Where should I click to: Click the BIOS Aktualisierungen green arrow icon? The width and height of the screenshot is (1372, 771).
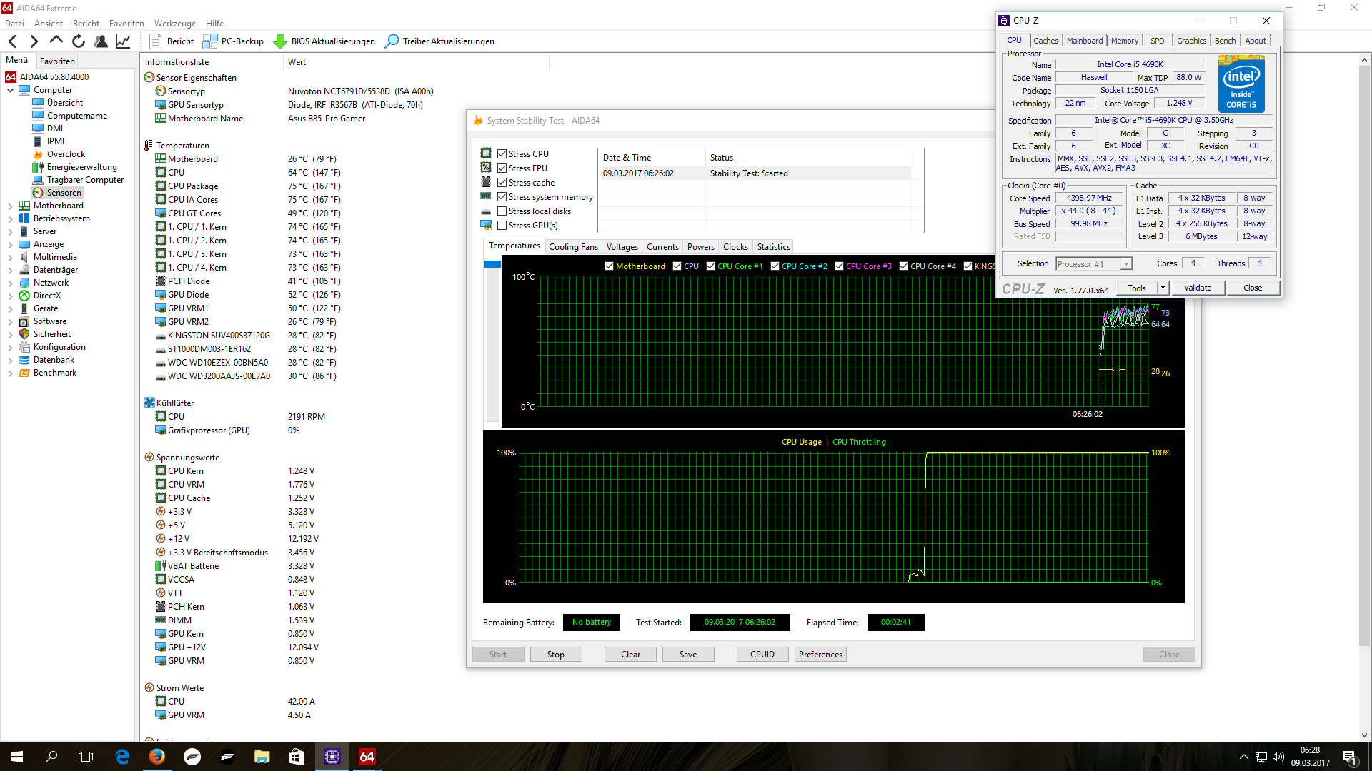(280, 41)
